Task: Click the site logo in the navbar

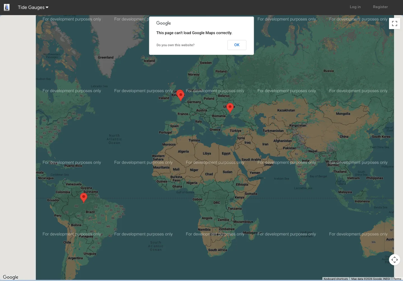Action: click(7, 7)
